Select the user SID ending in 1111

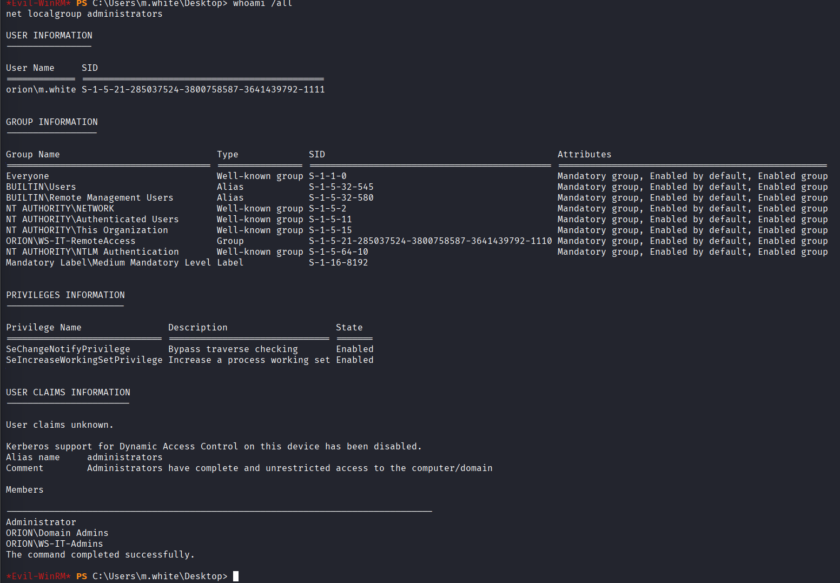(x=203, y=90)
